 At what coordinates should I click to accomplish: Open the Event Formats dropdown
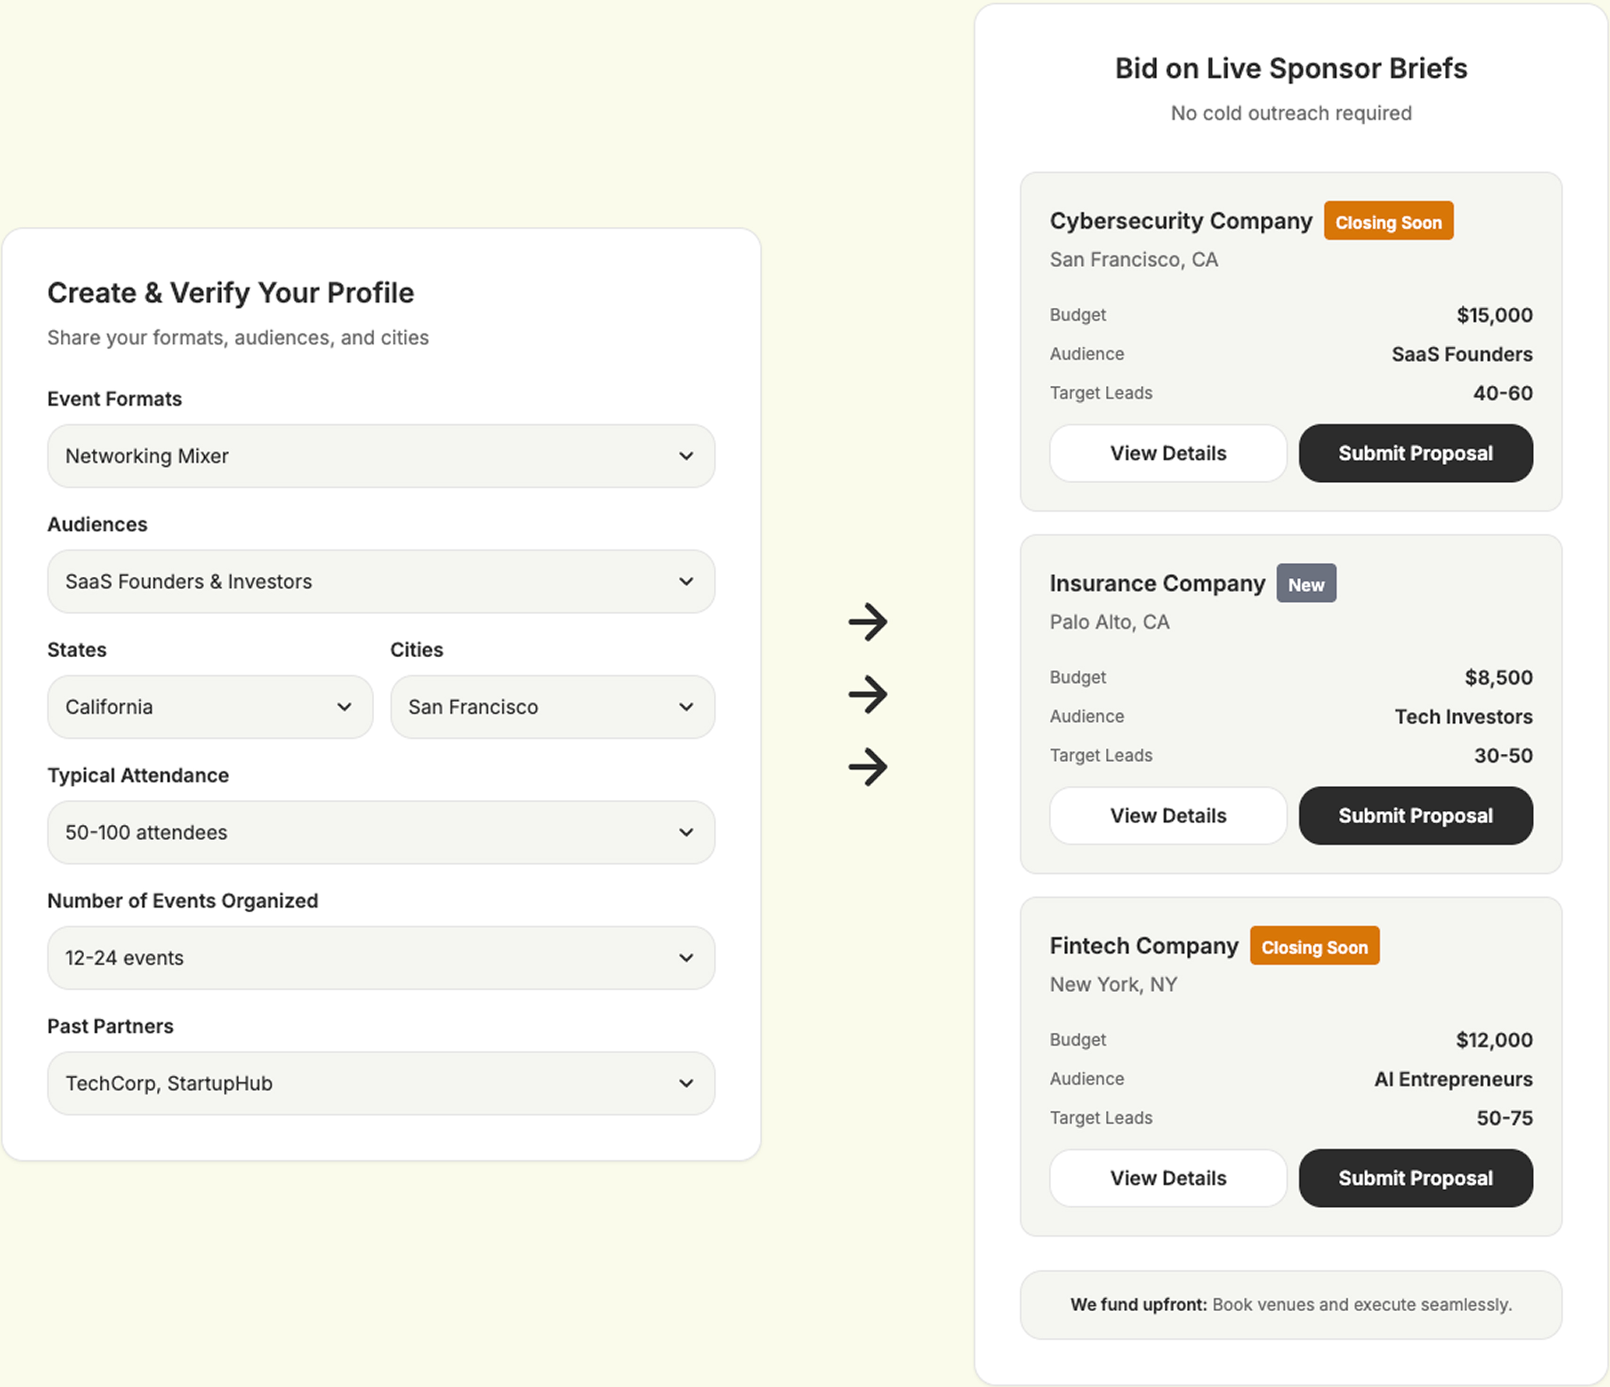(x=381, y=456)
